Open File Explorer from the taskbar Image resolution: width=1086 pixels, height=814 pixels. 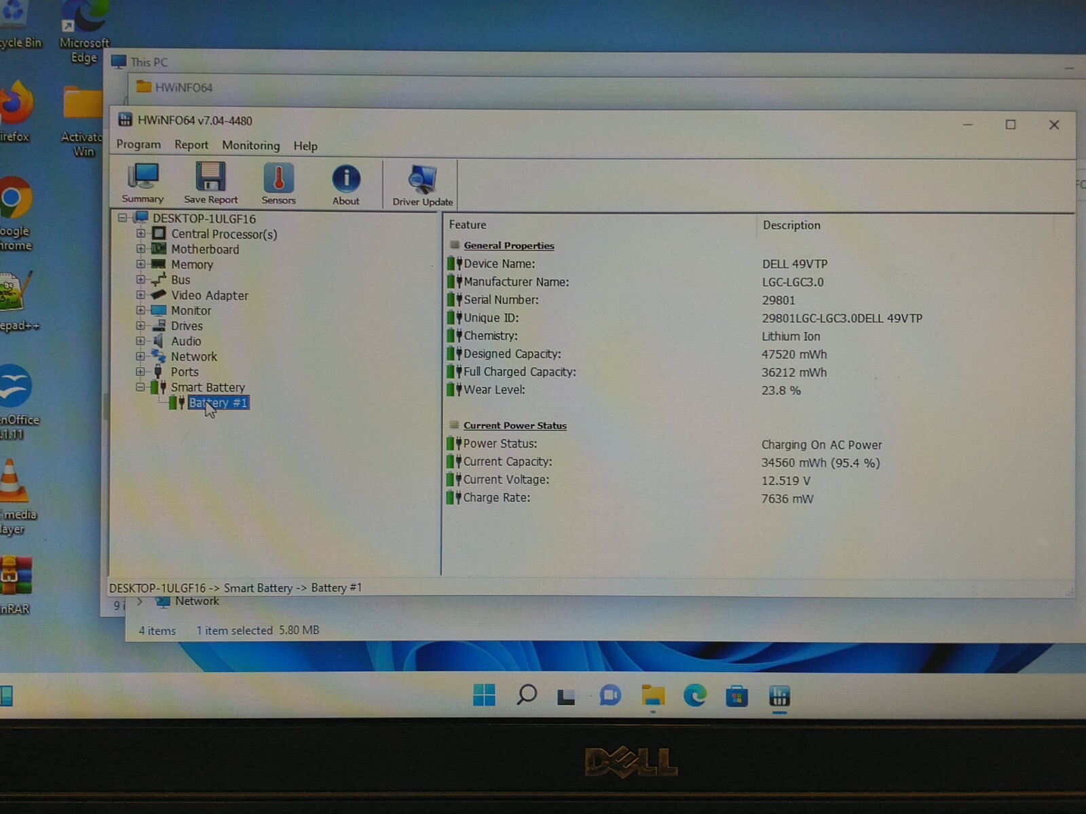(x=653, y=695)
